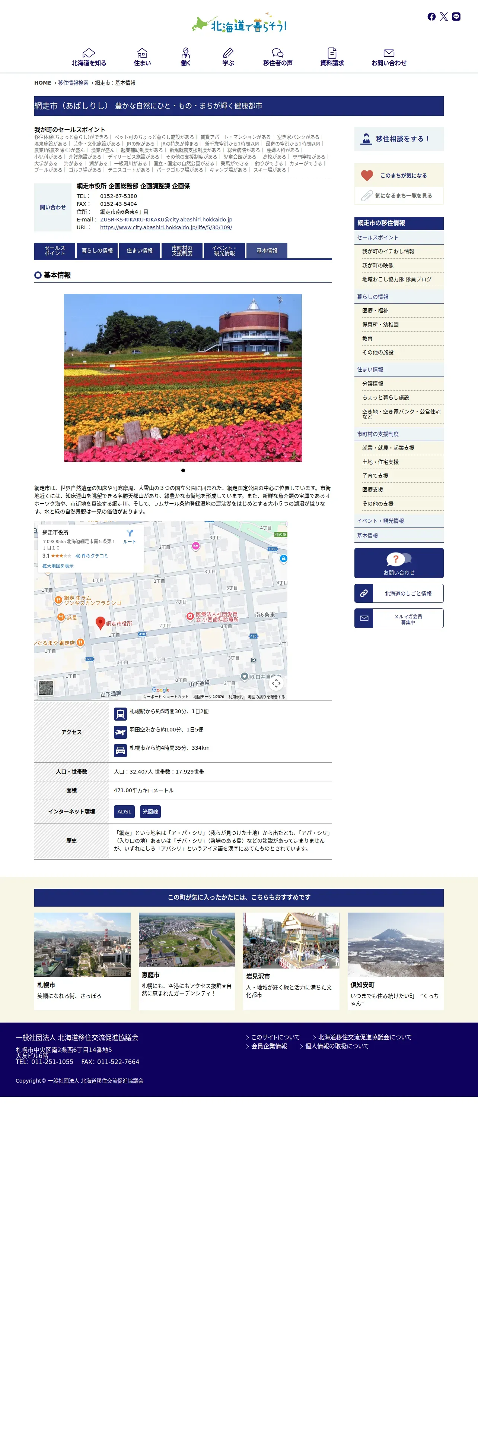Switch to 住まい情報 tab

[139, 251]
